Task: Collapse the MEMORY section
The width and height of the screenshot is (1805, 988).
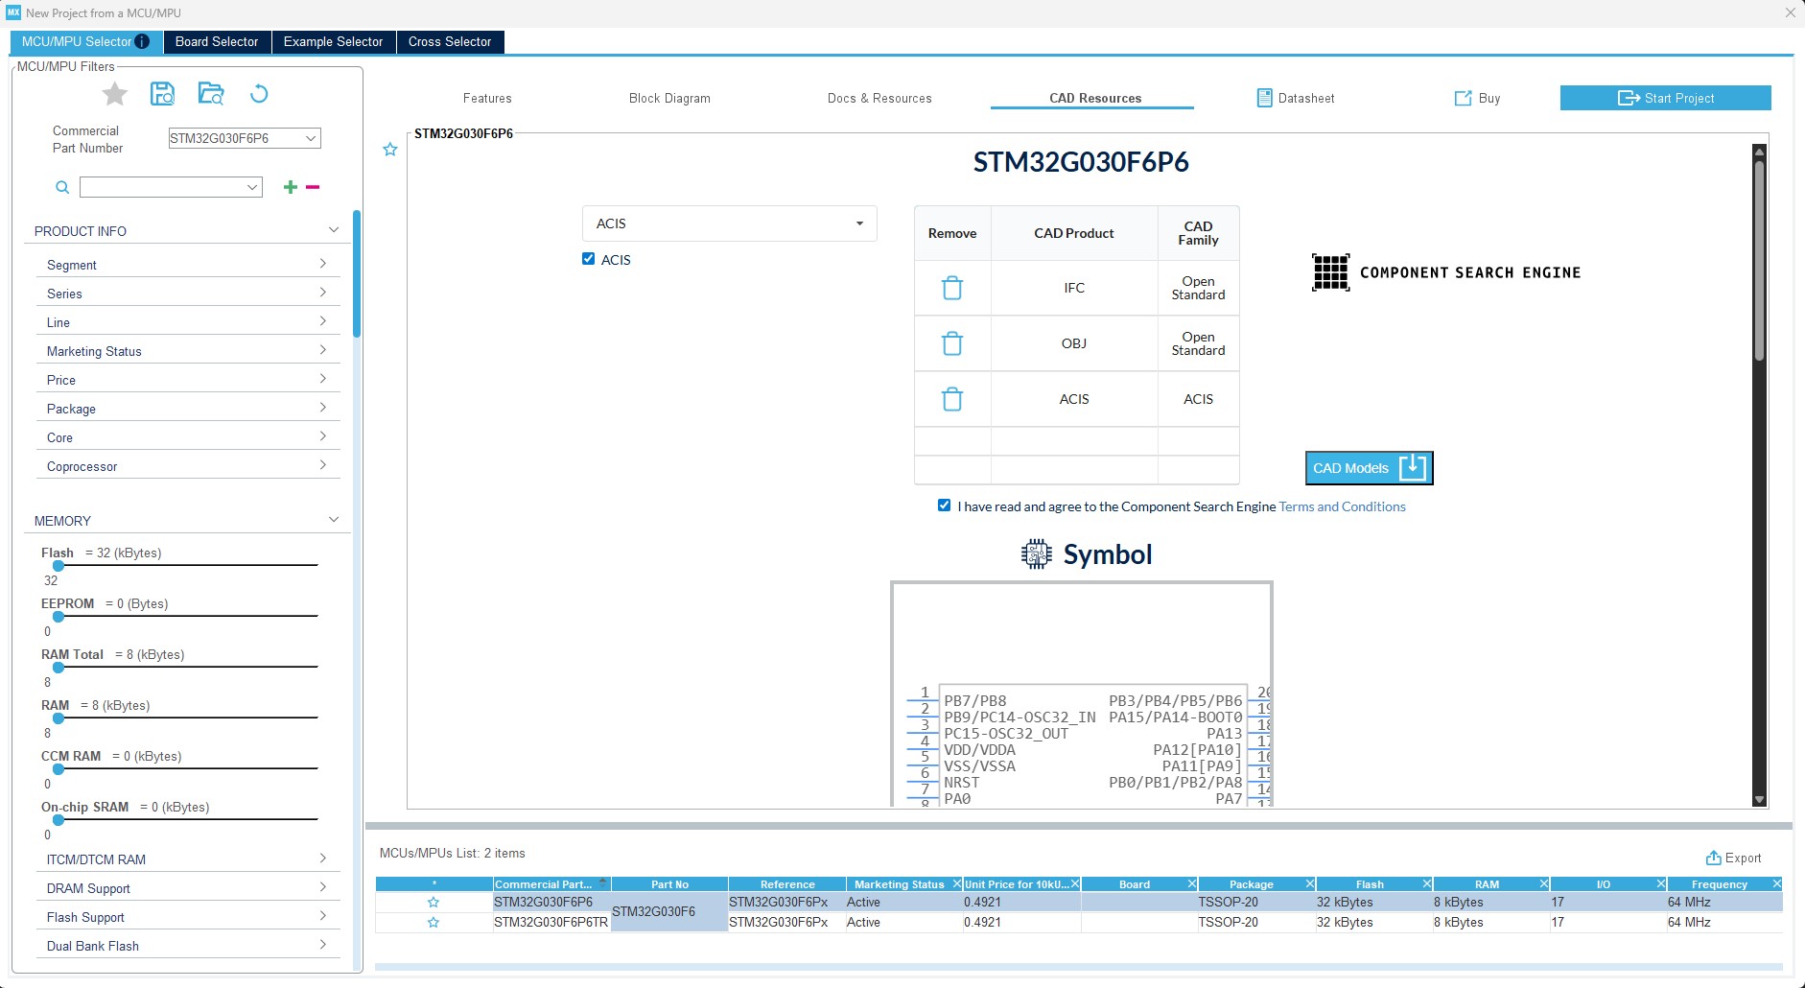Action: point(334,520)
